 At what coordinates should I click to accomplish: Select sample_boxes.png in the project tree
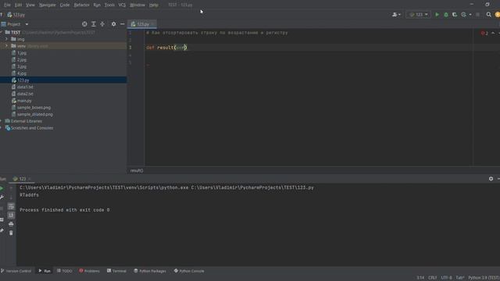(34, 108)
